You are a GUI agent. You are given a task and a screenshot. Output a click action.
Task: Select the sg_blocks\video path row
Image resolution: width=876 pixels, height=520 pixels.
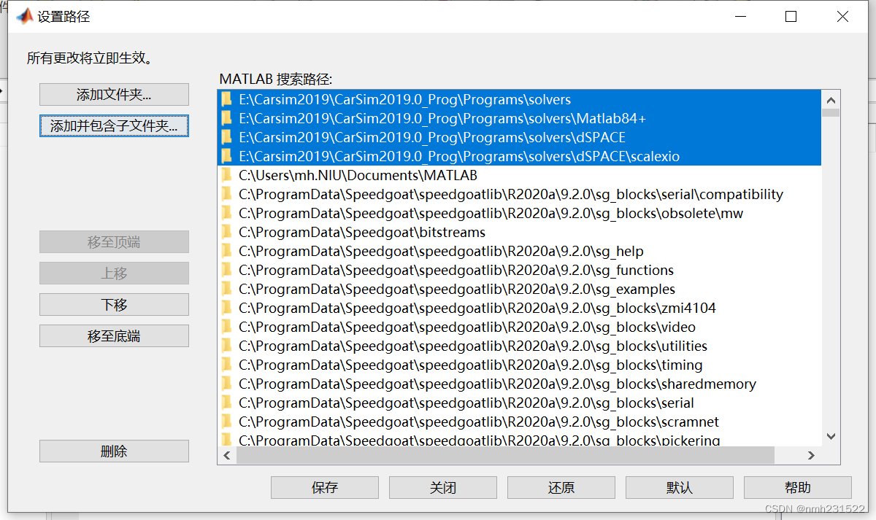click(x=520, y=327)
